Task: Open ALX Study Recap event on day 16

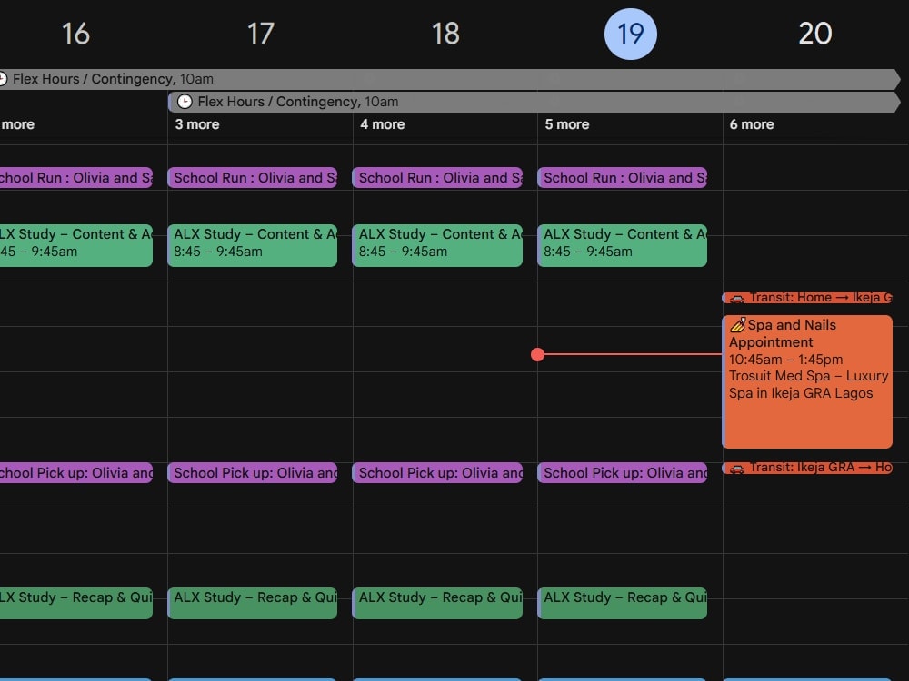Action: click(76, 604)
